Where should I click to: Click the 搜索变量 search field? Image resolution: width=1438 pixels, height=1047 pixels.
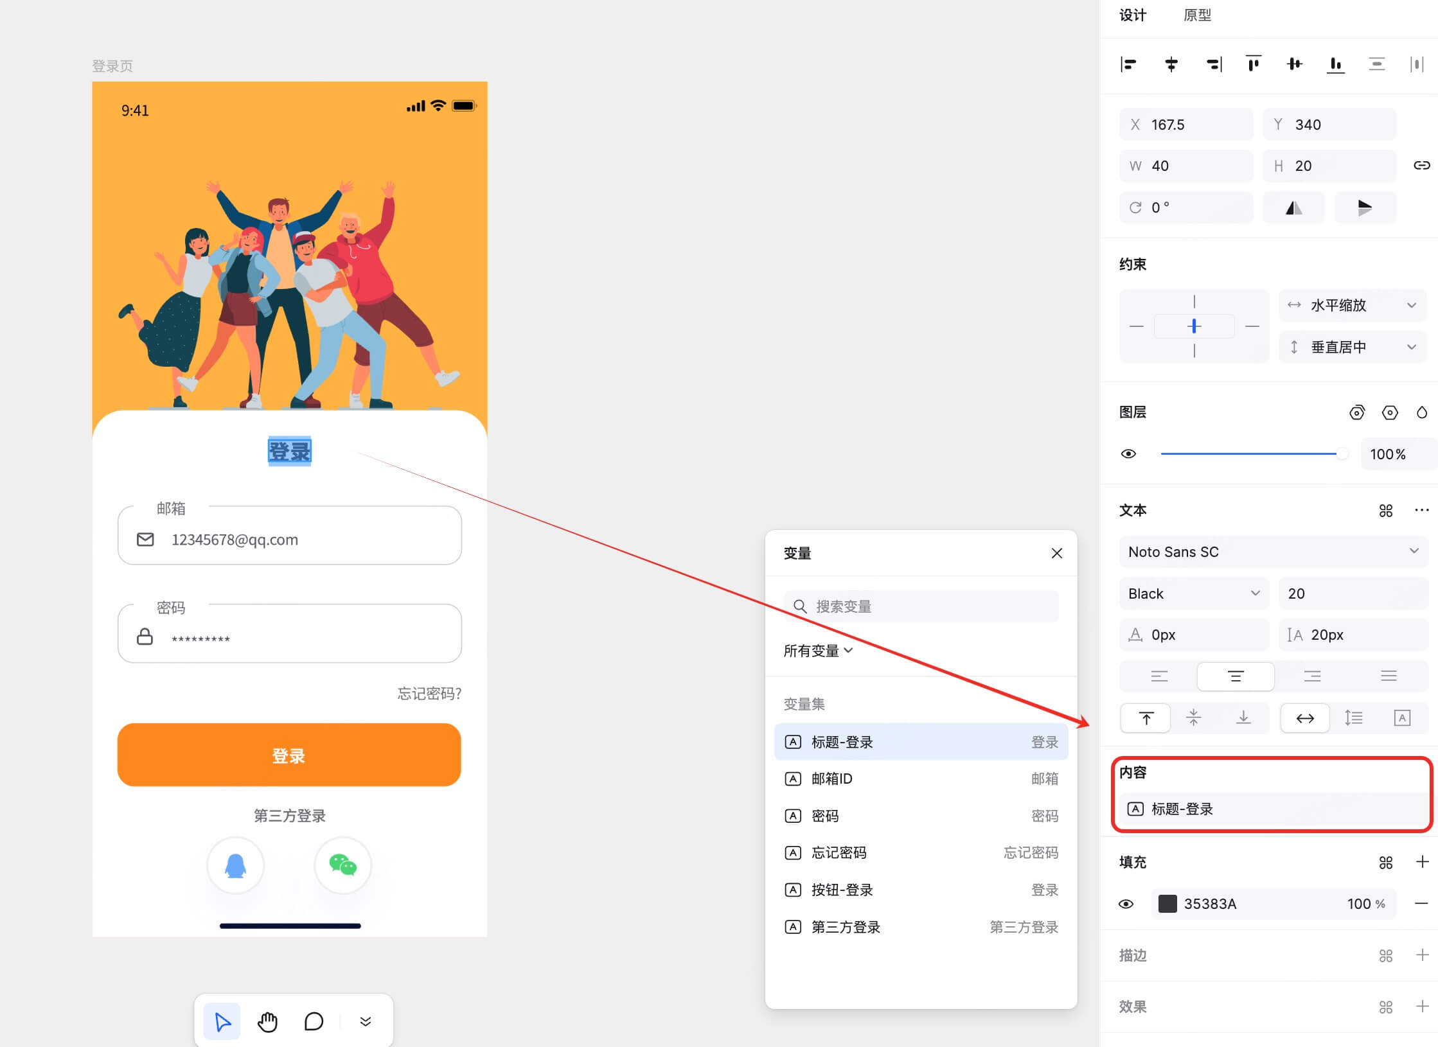coord(920,606)
